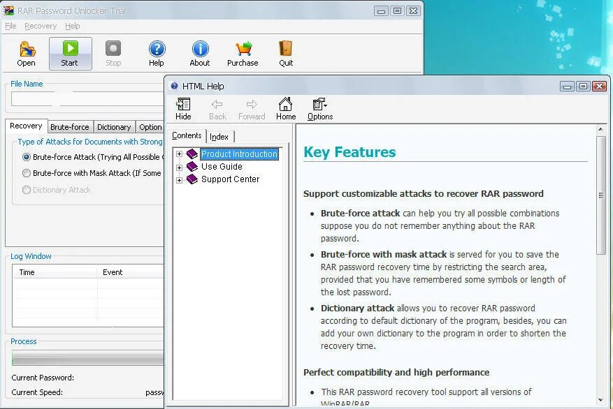This screenshot has height=409, width=613.
Task: Switch to the Dictionary tab
Action: 114,127
